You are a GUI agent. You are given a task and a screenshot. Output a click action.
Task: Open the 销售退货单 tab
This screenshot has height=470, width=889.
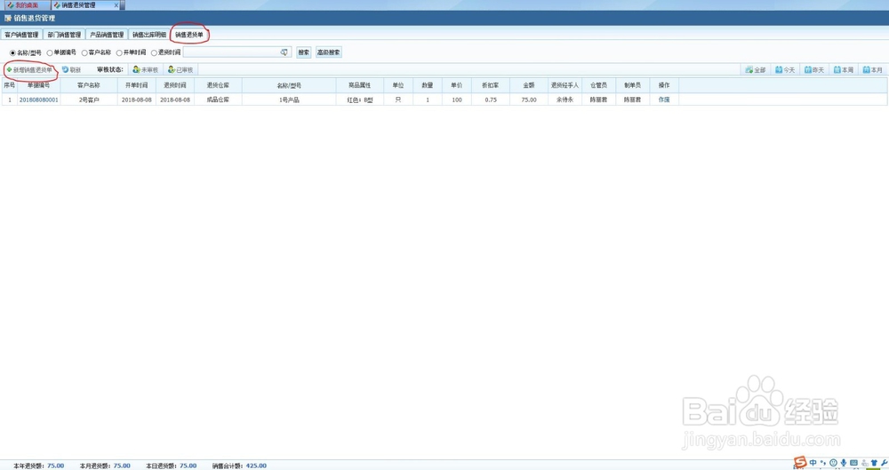tap(188, 35)
